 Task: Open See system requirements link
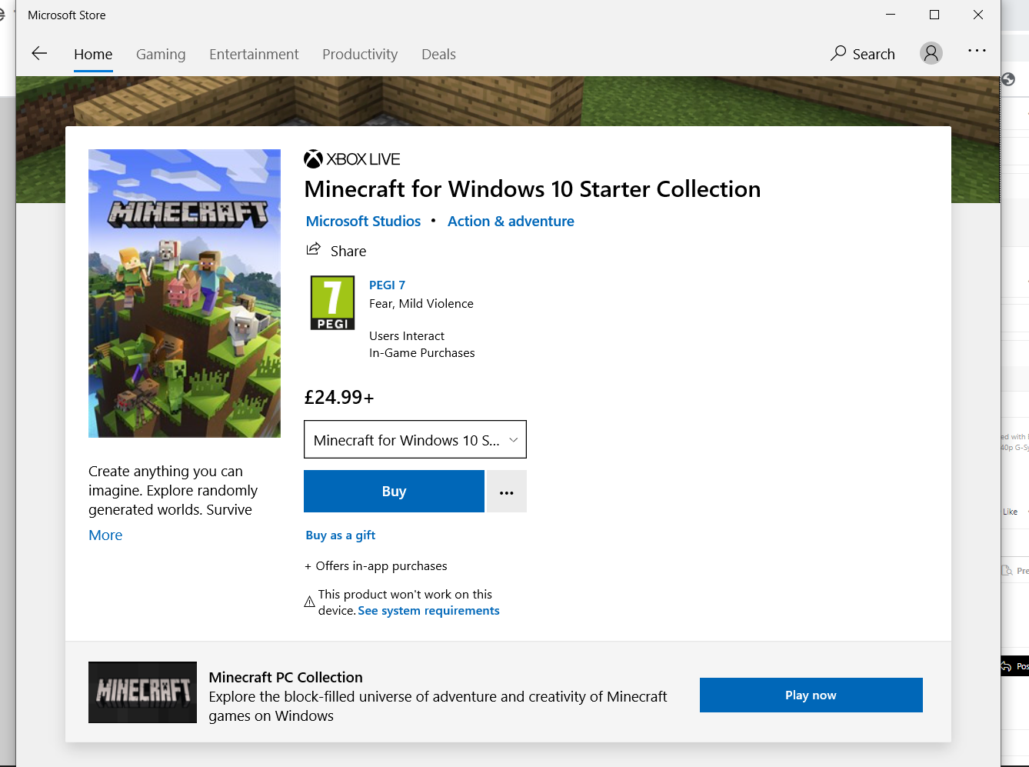click(x=428, y=611)
